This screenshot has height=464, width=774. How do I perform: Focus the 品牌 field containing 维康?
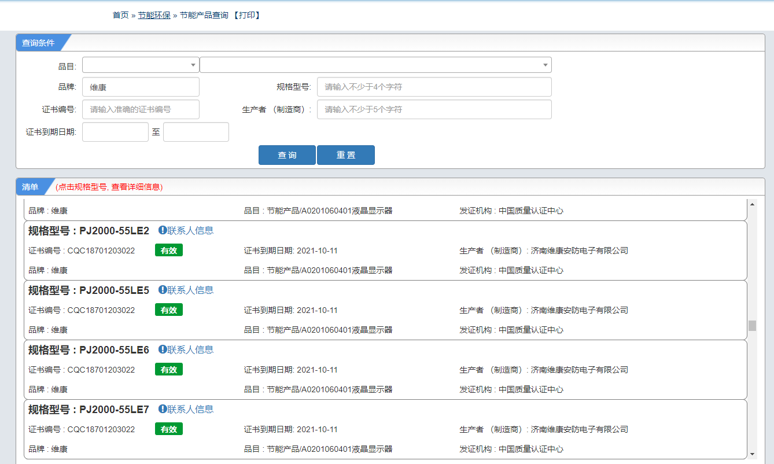141,87
